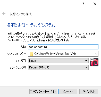The image size is (101, 97).
Task: Open the タイプ dropdown showing Linux
Action: pos(58,61)
